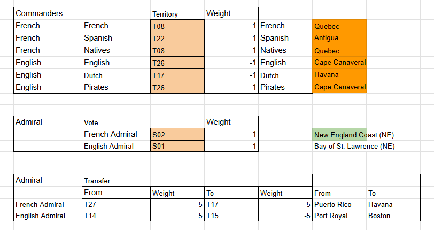Select the Natives cell next to T08
Screen dimensions: 434x230
point(116,50)
